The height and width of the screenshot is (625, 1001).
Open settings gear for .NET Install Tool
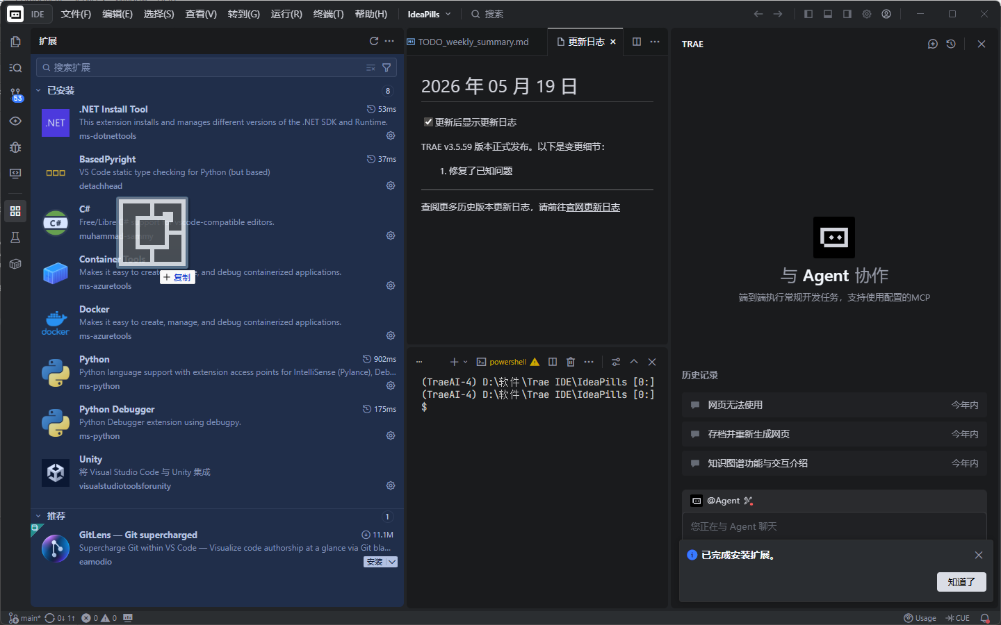point(391,135)
